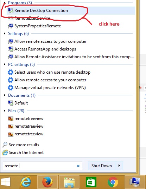This screenshot has width=146, height=189.
Task: Click gear icon for Select users who can use remote desktop
Action: (x=11, y=72)
